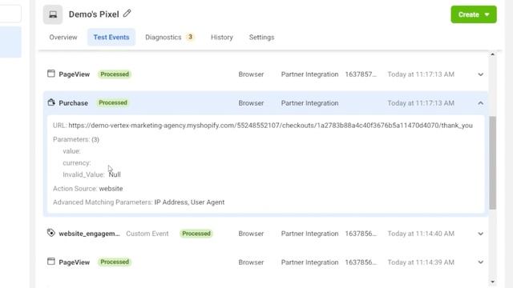Click Processed badge on 11:17:13 PageView row
This screenshot has width=513, height=288.
point(115,74)
